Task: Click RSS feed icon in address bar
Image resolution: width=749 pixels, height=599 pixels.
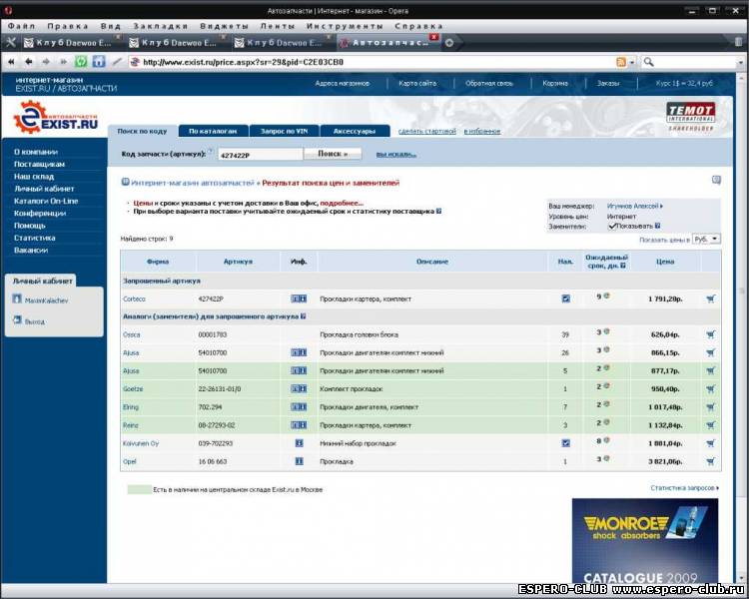Action: tap(621, 62)
